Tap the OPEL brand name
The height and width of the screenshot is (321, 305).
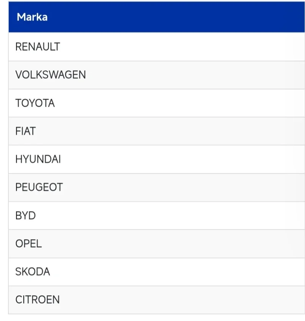(x=29, y=244)
